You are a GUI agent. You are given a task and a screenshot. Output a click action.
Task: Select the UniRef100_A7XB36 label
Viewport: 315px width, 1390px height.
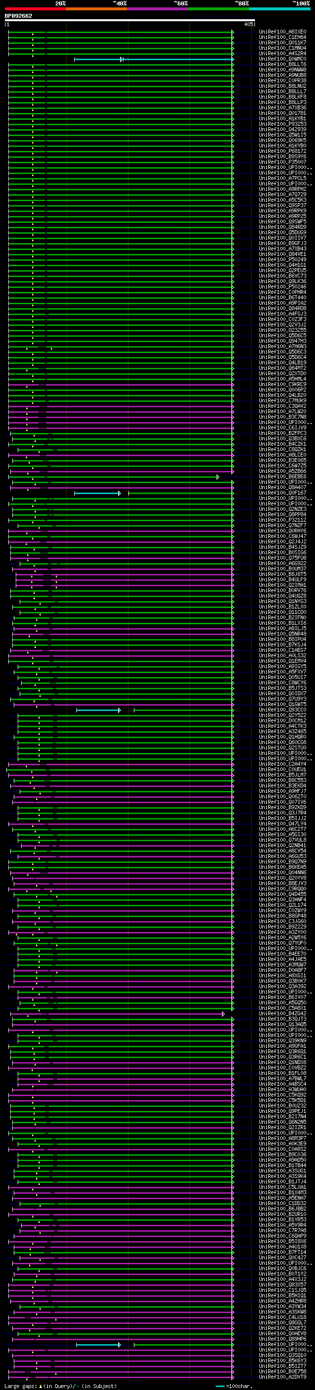[282, 108]
